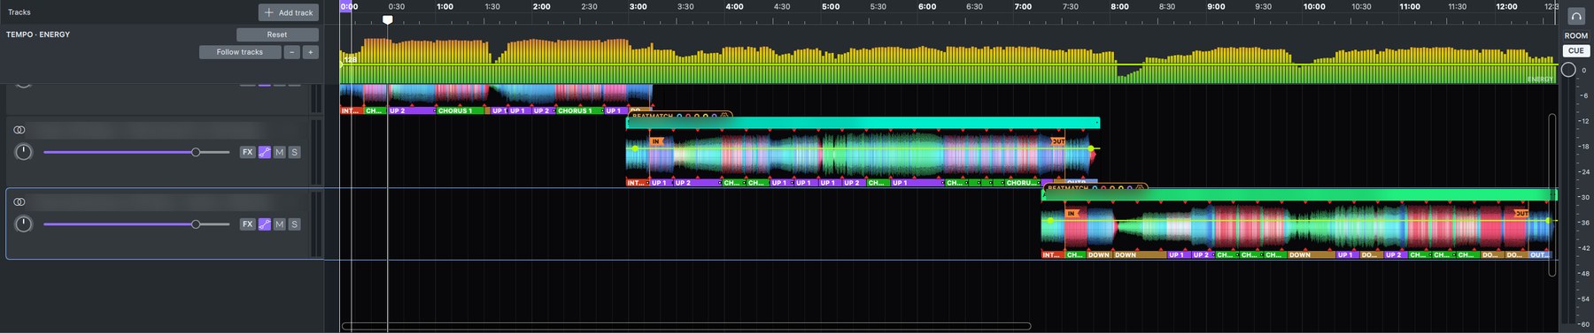Mute the third track with the M button
Screen dimensions: 1594x333
(x=279, y=224)
